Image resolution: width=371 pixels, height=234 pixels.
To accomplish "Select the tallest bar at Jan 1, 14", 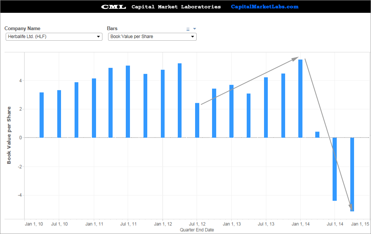I will click(300, 99).
